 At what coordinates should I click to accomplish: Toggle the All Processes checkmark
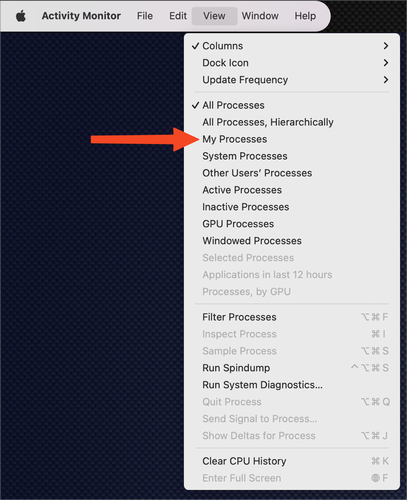pyautogui.click(x=233, y=105)
